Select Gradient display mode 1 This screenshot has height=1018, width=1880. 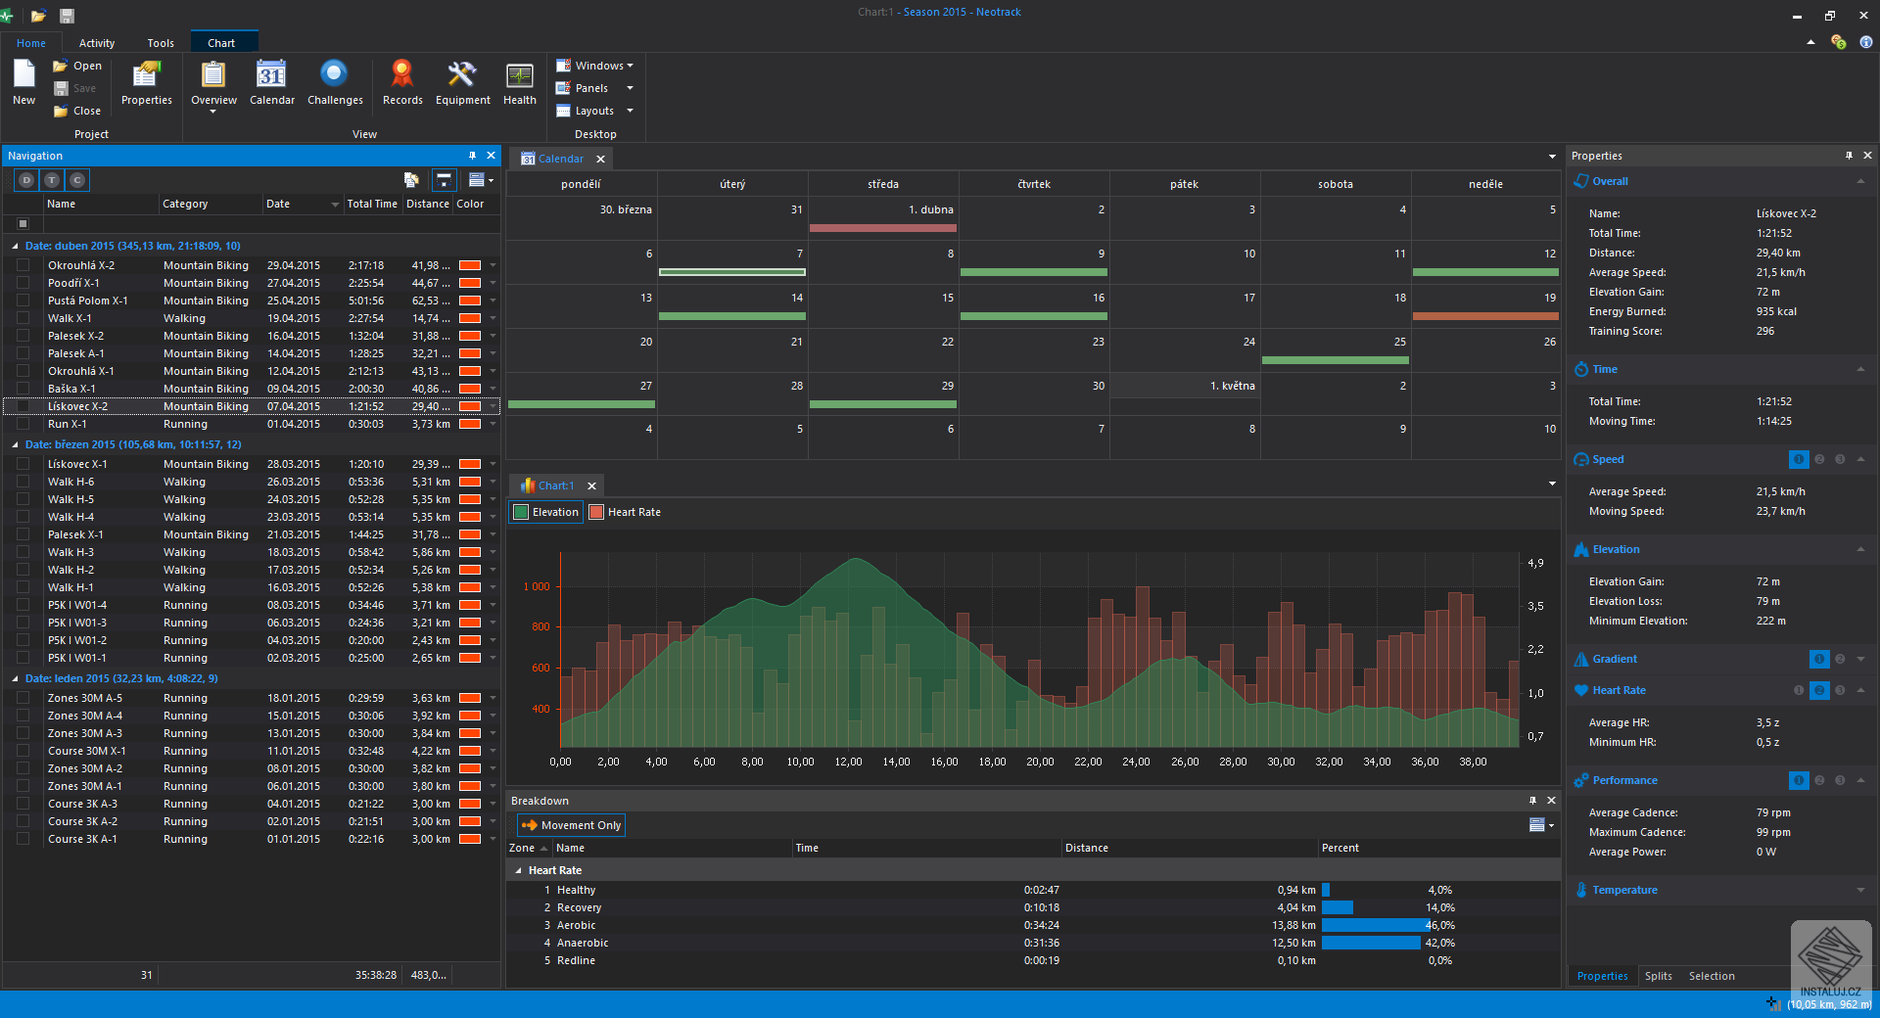1819,659
